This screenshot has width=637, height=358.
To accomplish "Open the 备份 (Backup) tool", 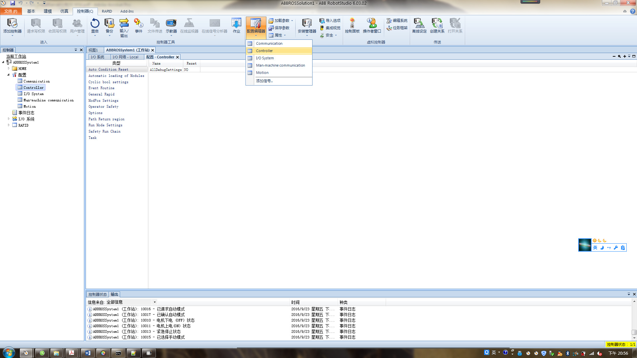I will click(109, 26).
